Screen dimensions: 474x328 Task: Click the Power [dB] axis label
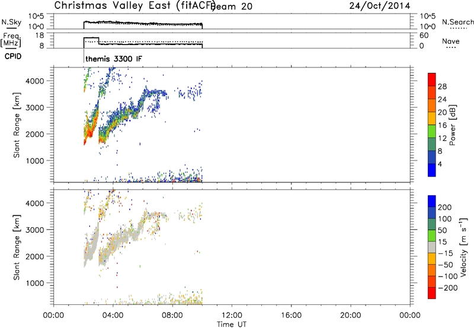pos(452,125)
